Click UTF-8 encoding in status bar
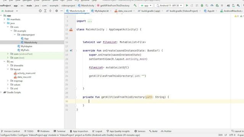The image size is (244, 137). tap(232, 135)
